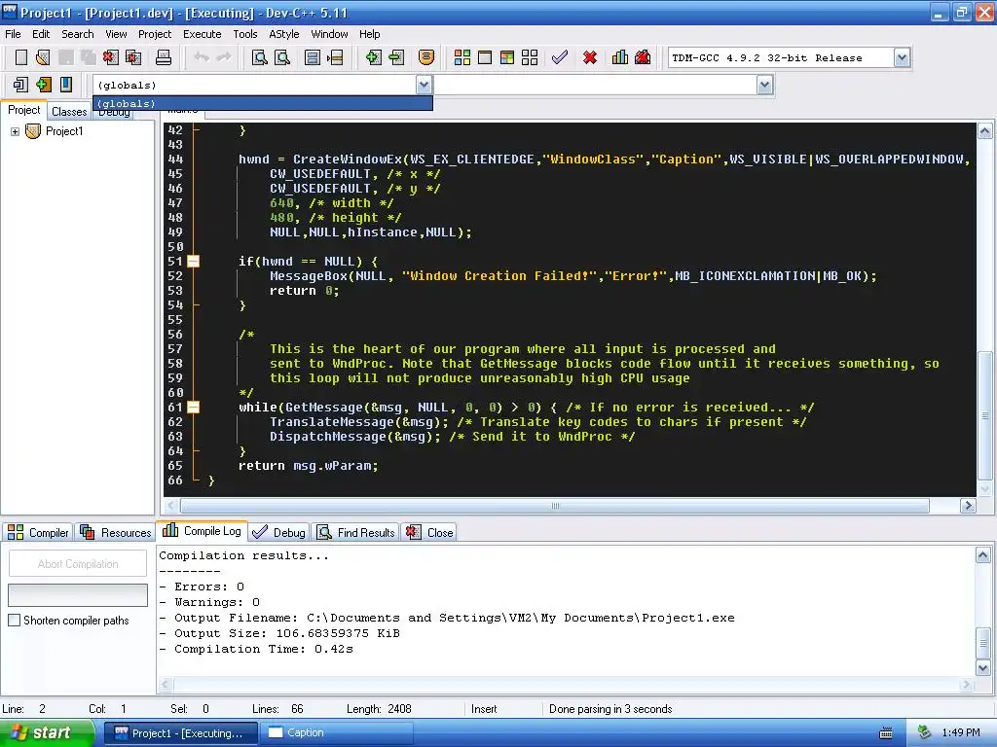Open Find with the magnifier icon
This screenshot has height=747, width=997.
pos(259,57)
